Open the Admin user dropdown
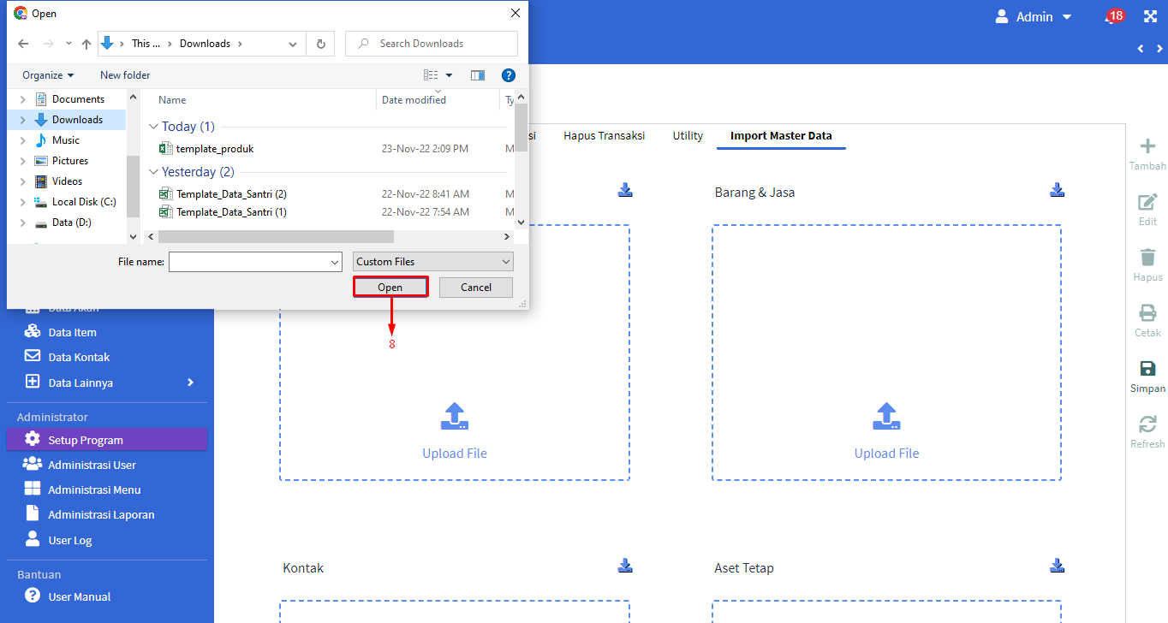This screenshot has width=1168, height=623. tap(1034, 17)
